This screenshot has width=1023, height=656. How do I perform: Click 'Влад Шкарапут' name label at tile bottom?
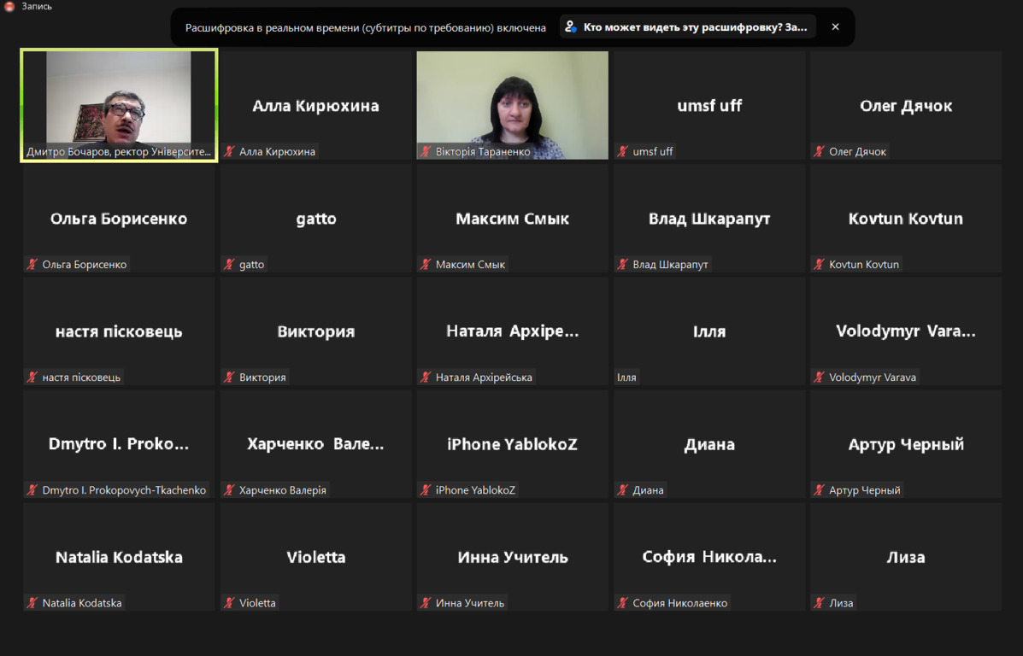[670, 264]
